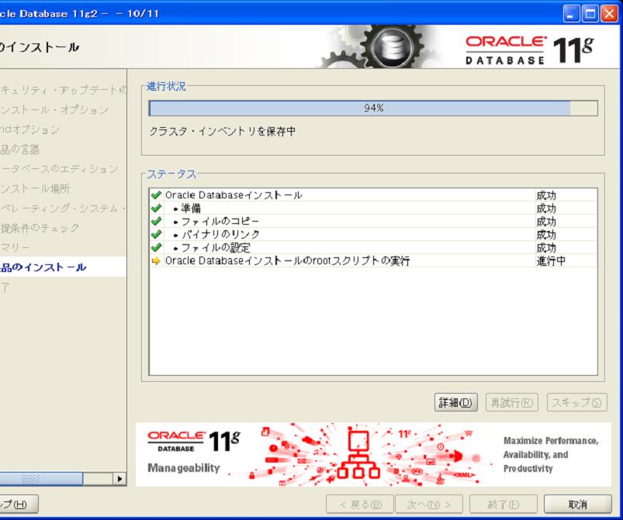
Task: Click the checkmark icon for ファイルの設定 row
Action: pos(156,247)
